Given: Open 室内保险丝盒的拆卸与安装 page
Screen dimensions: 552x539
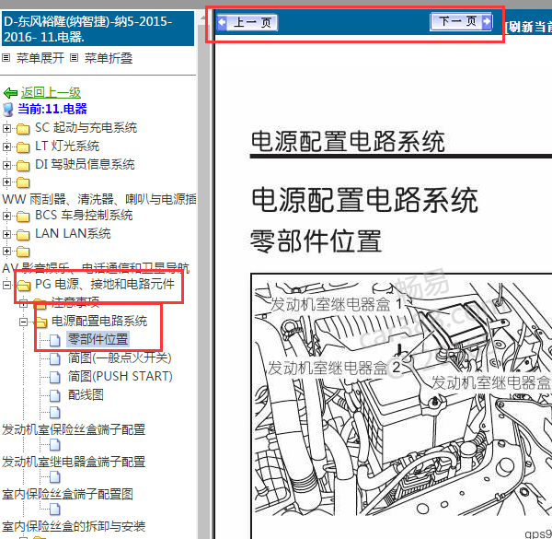Looking at the screenshot, I should point(74,527).
